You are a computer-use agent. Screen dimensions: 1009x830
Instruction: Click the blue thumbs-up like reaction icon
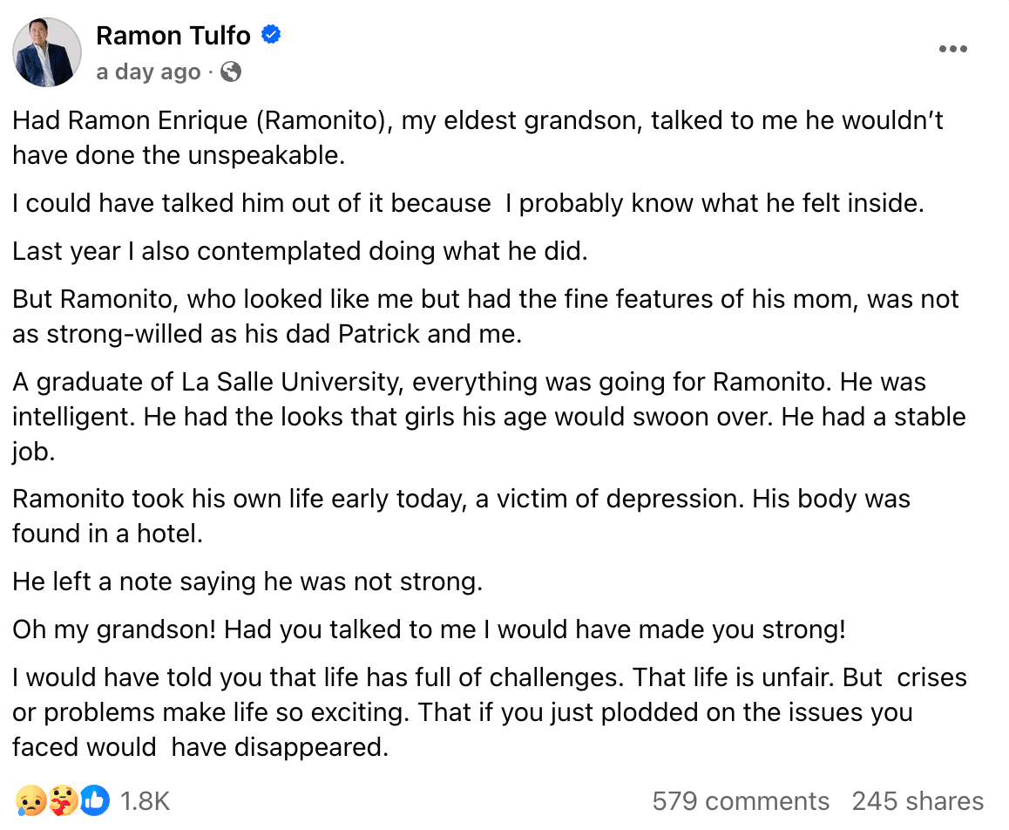pyautogui.click(x=95, y=799)
